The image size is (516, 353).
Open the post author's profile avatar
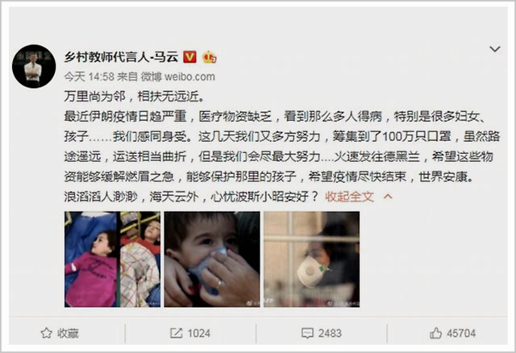coord(34,66)
